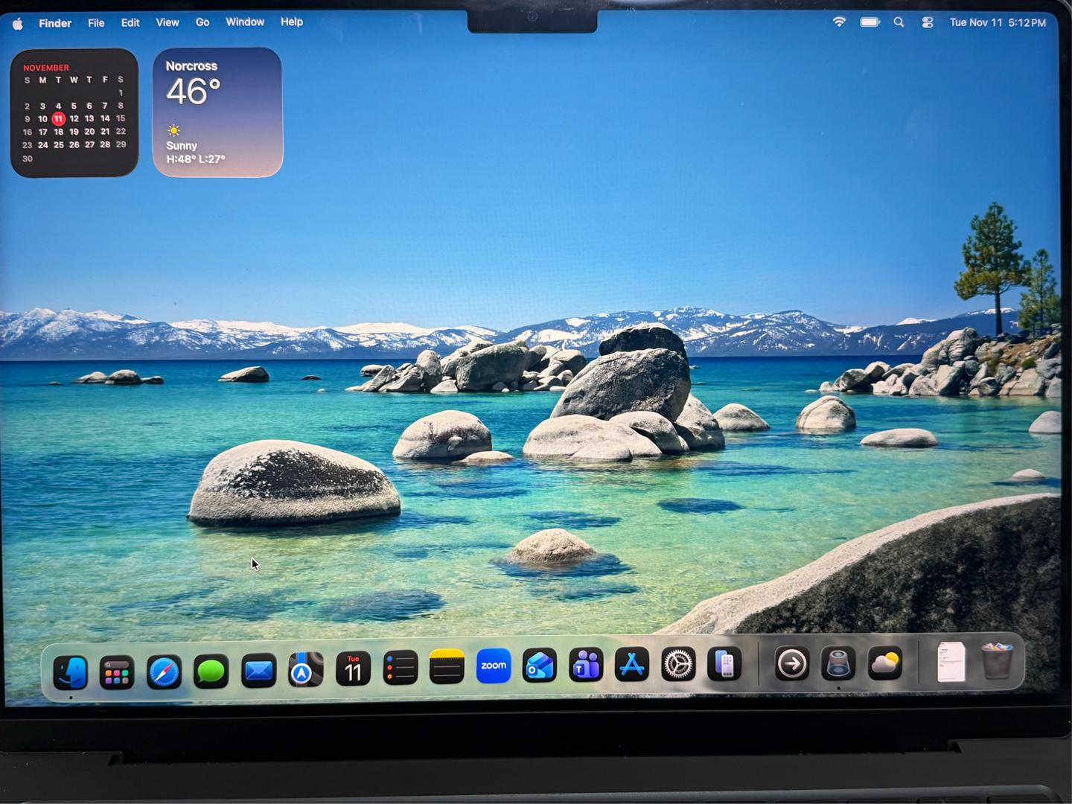Launch Microsoft Outlook
This screenshot has width=1072, height=804.
click(x=540, y=666)
